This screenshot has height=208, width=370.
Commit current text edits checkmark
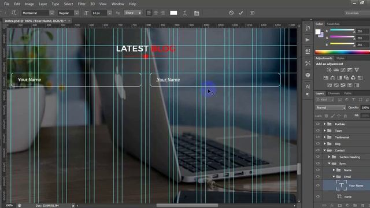240,13
